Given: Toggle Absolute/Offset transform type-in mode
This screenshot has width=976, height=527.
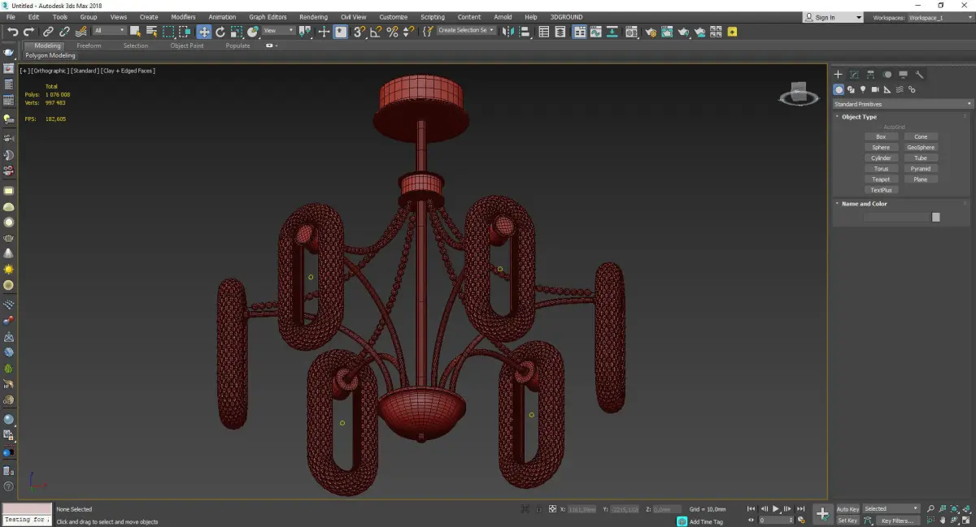Looking at the screenshot, I should pyautogui.click(x=552, y=509).
